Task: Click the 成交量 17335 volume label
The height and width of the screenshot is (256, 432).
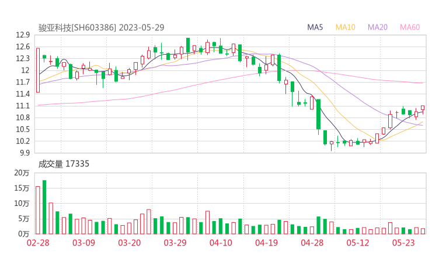Action: [64, 164]
